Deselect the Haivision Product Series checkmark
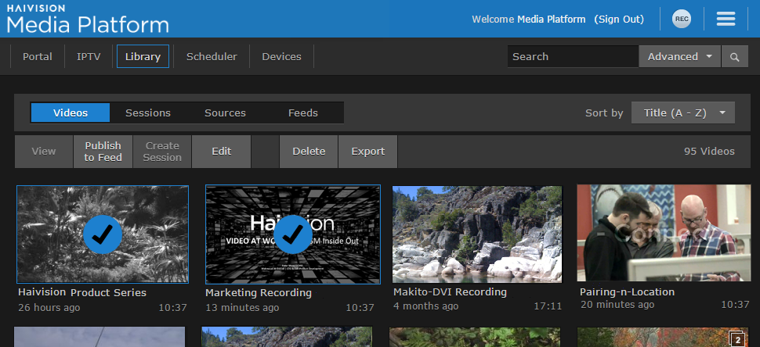This screenshot has width=760, height=347. pos(103,234)
